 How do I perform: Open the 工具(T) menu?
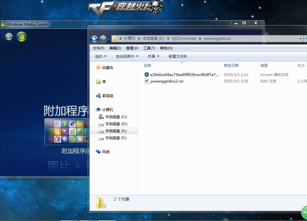149,48
